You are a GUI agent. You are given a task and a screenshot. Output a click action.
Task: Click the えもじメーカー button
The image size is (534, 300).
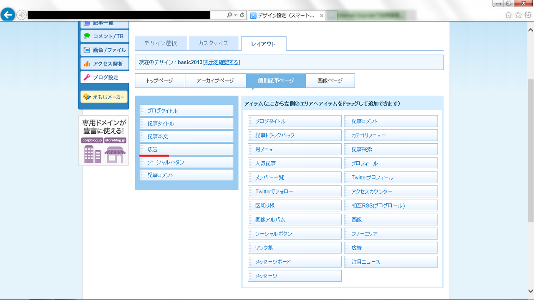click(x=104, y=97)
